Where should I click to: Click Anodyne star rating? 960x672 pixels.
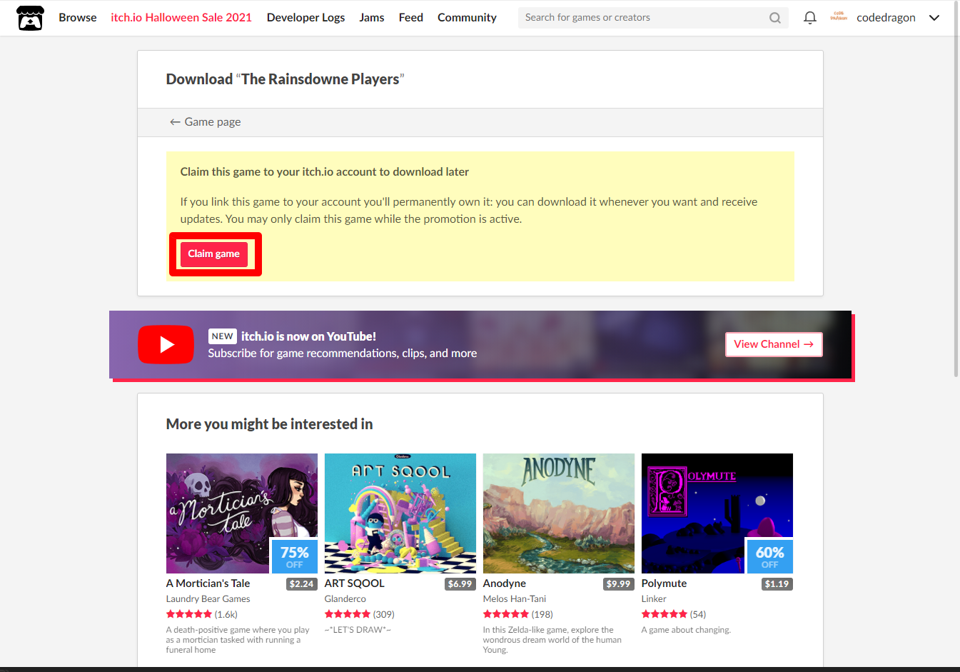506,614
